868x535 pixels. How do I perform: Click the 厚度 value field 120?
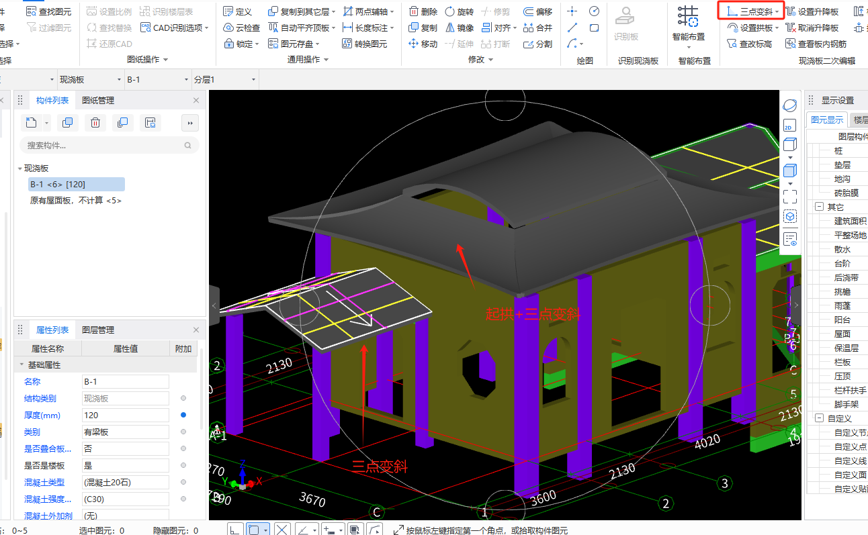click(125, 415)
